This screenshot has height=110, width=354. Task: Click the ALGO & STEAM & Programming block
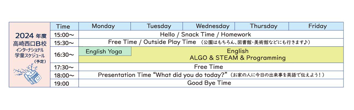pyautogui.click(x=237, y=58)
